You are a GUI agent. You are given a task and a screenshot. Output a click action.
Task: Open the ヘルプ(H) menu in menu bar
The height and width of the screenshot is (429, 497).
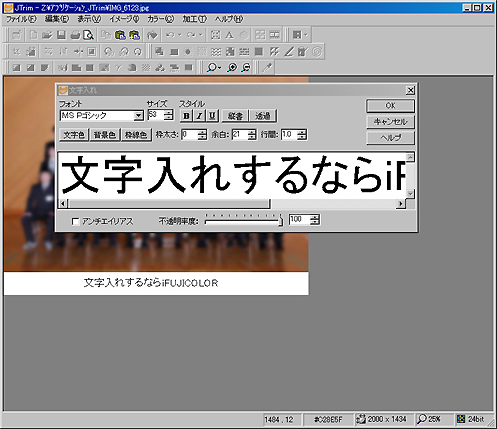[x=229, y=19]
